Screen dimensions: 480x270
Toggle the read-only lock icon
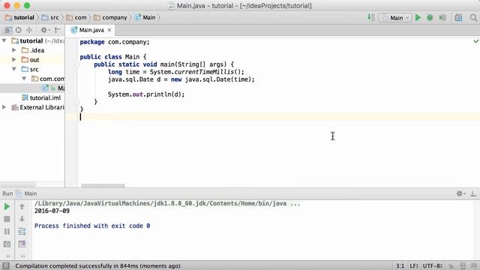[x=451, y=266]
